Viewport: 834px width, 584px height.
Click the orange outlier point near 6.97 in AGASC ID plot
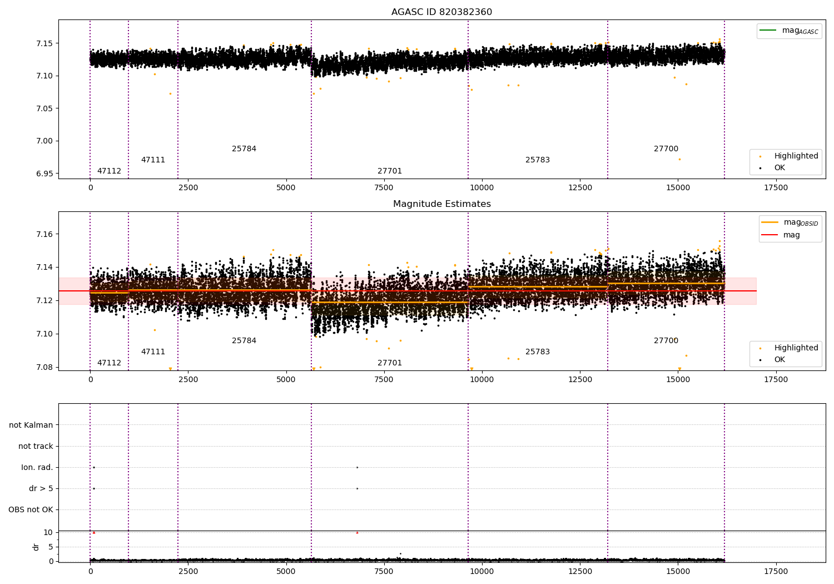pos(679,160)
